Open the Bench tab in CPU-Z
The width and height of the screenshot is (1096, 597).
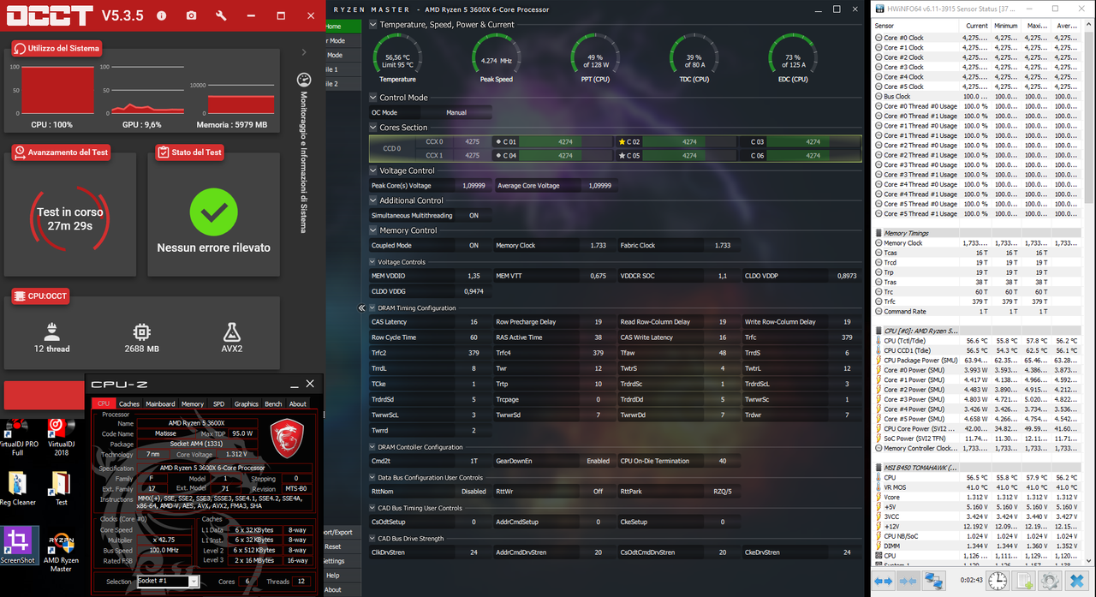pos(273,403)
